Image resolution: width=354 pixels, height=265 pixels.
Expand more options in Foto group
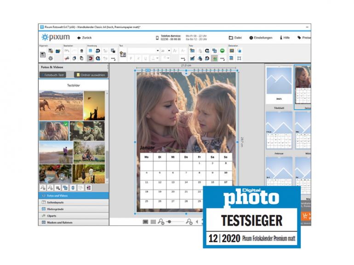tap(223, 59)
